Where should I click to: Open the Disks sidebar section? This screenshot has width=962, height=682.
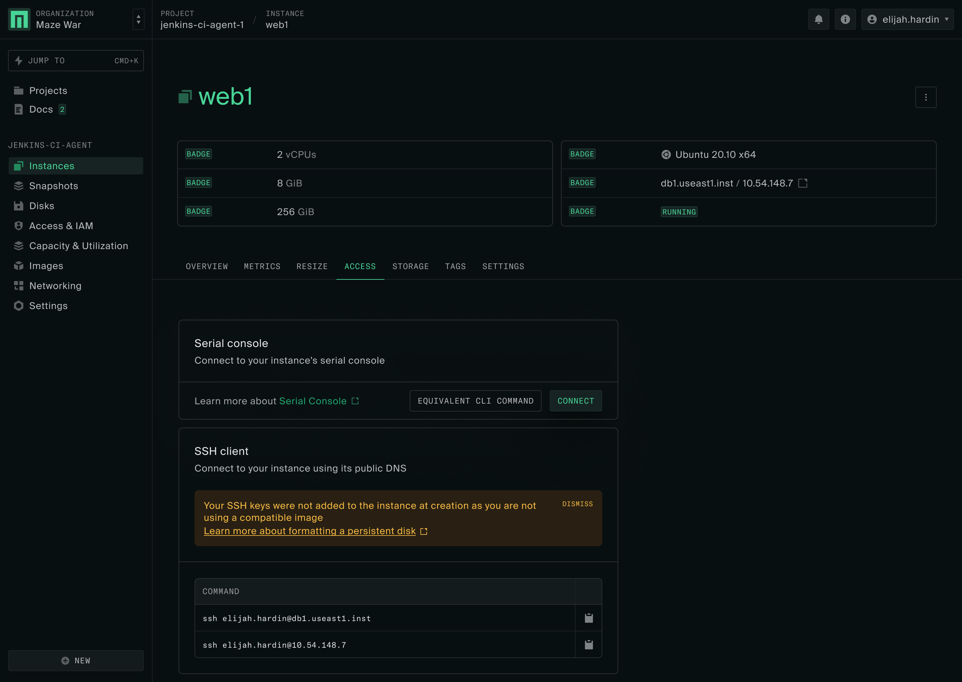[42, 206]
